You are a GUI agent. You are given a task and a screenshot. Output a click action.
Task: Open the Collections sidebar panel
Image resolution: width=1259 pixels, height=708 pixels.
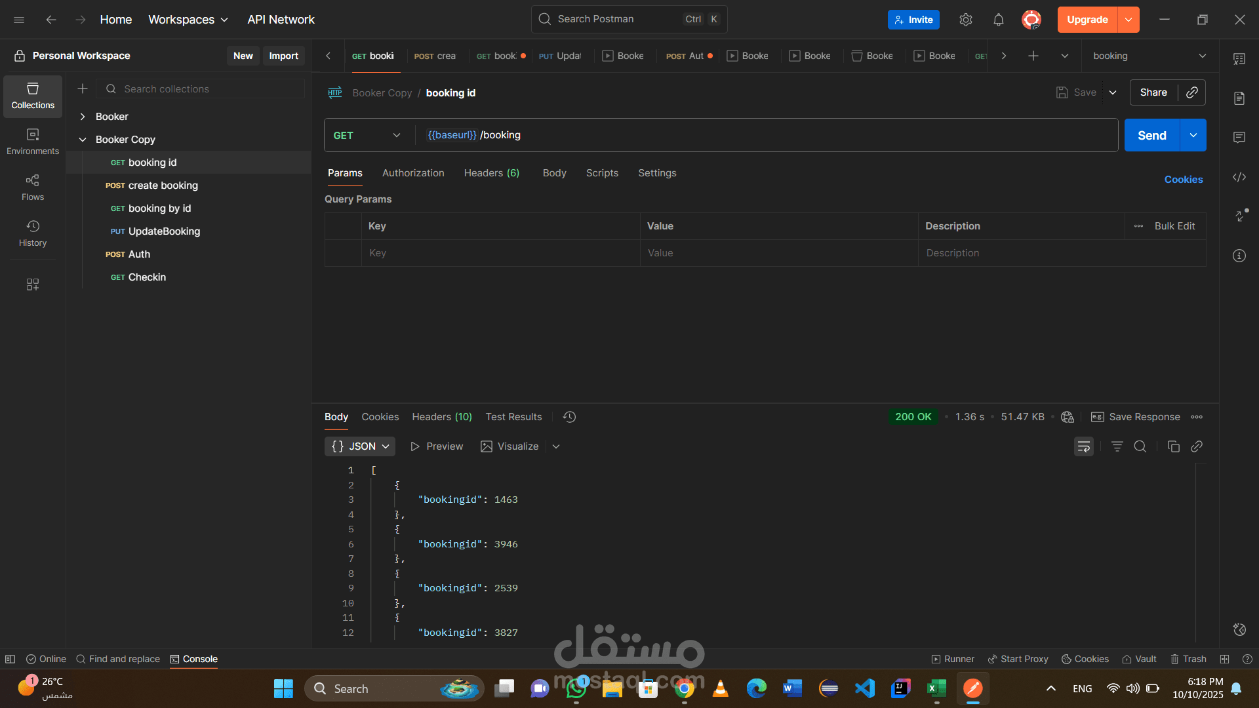pyautogui.click(x=32, y=96)
